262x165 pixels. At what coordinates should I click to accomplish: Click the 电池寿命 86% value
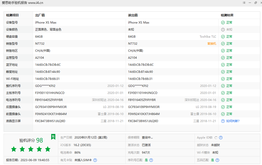[77, 153]
